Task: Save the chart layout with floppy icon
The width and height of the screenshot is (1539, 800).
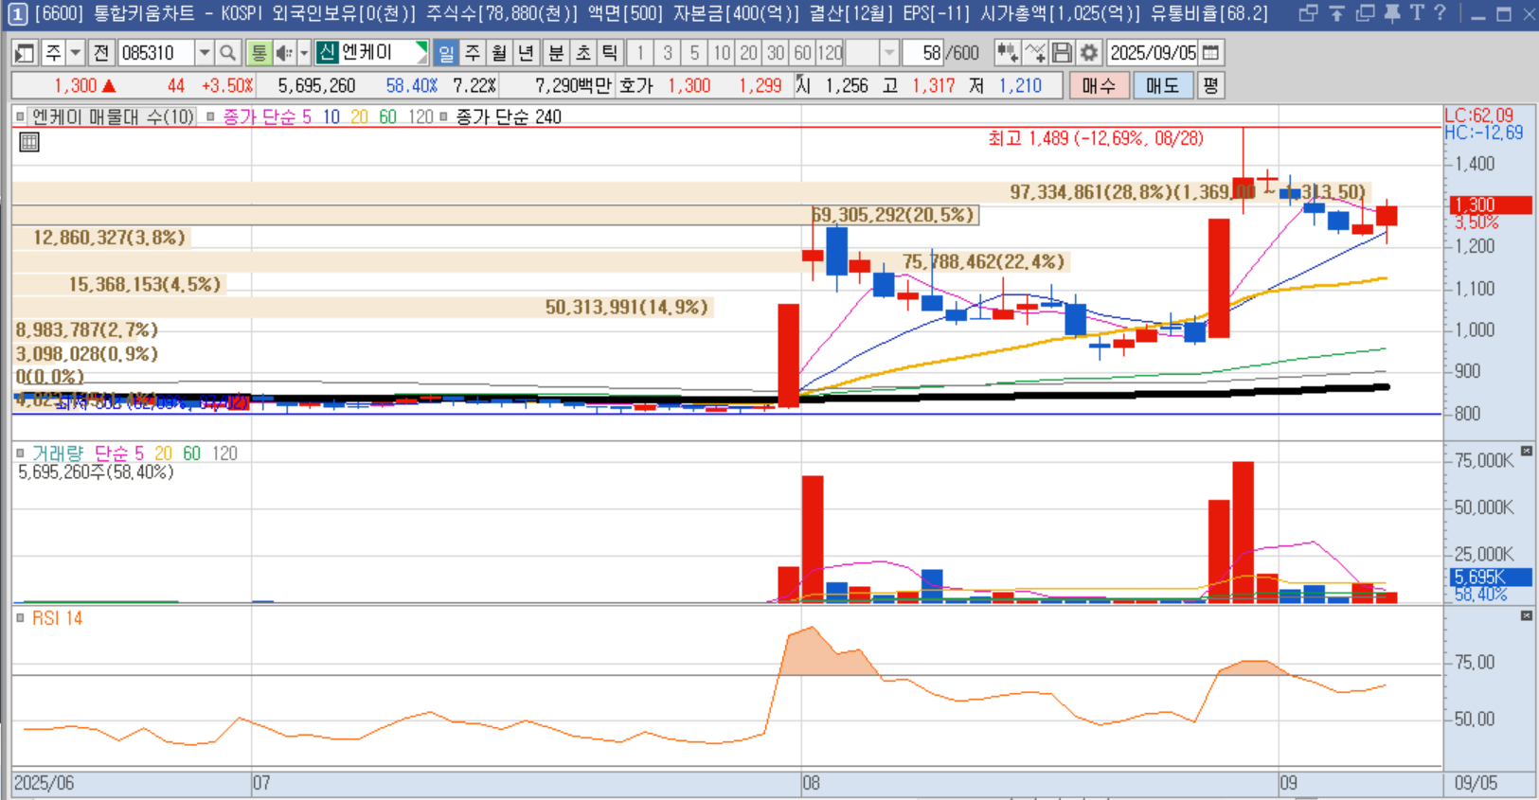Action: [x=1062, y=53]
